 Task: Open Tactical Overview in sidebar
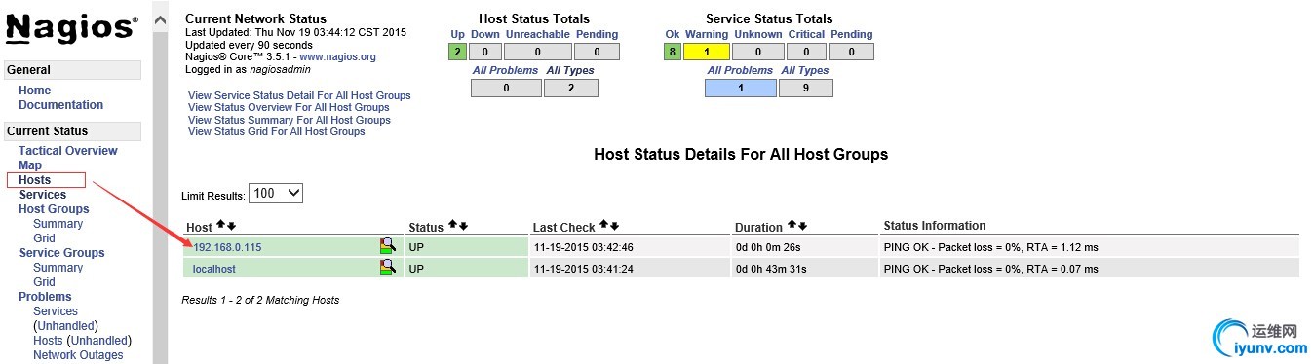click(x=68, y=151)
